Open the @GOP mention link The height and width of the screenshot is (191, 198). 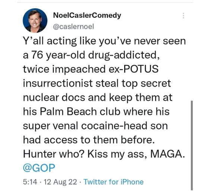[39, 167]
